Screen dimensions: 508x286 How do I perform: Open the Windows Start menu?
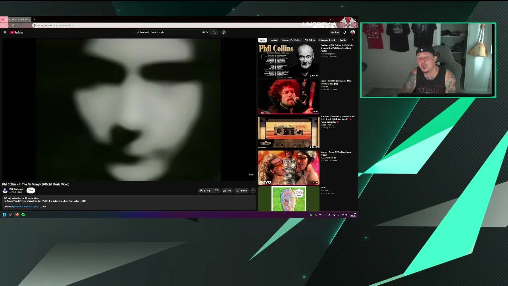click(4, 215)
